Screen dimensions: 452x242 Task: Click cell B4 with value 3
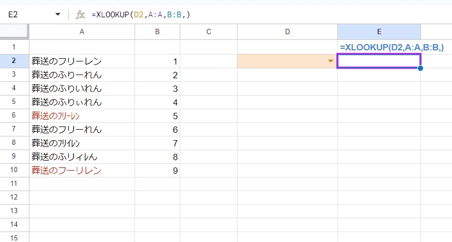(x=157, y=89)
